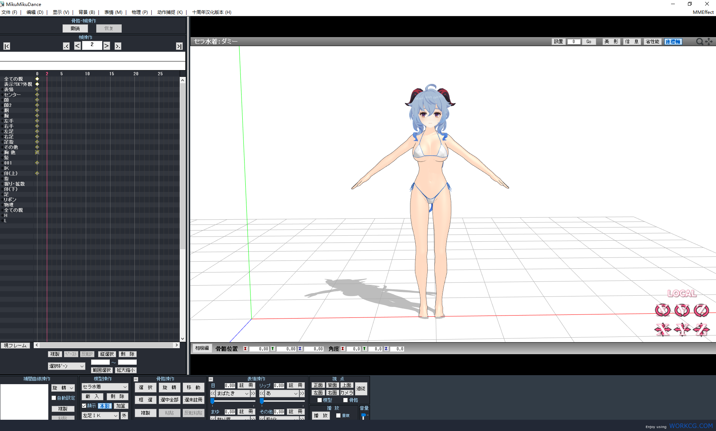Open the 编辑 (D) menu
The height and width of the screenshot is (431, 716).
click(35, 12)
